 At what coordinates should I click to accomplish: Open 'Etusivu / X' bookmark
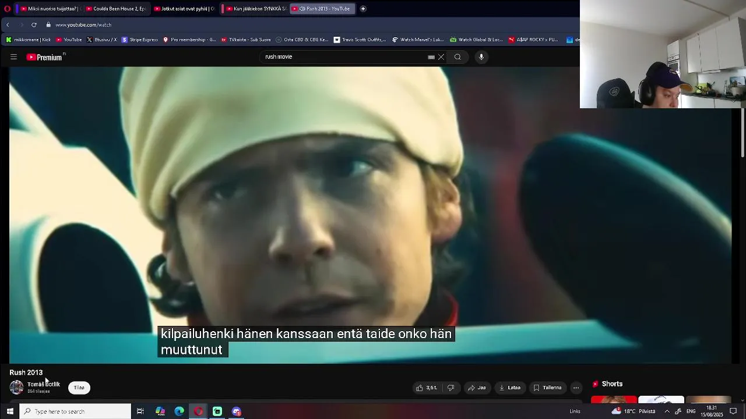click(102, 40)
